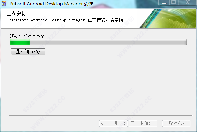This screenshot has width=197, height=132.
Task: Cancel installation with 取消(C) button
Action: coord(177,123)
